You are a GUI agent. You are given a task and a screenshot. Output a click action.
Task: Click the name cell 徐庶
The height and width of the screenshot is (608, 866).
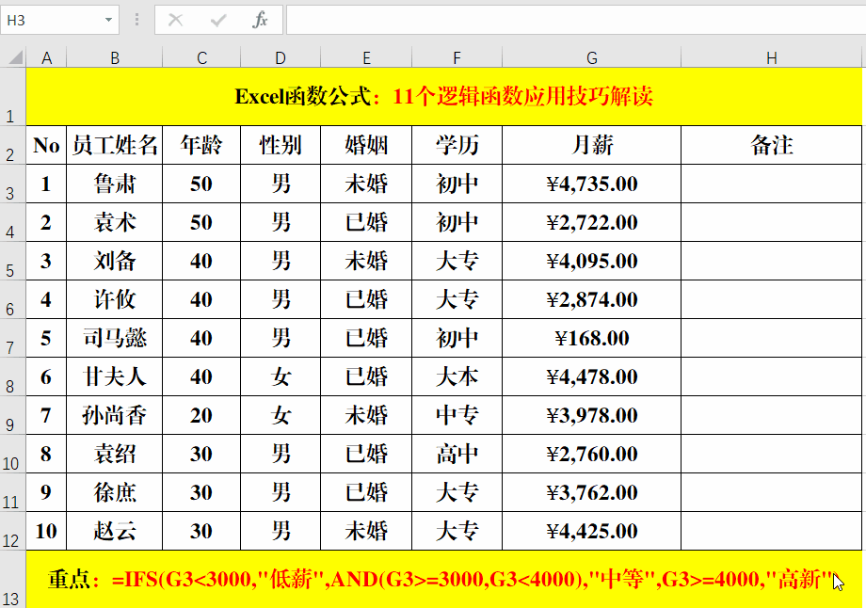coord(114,492)
